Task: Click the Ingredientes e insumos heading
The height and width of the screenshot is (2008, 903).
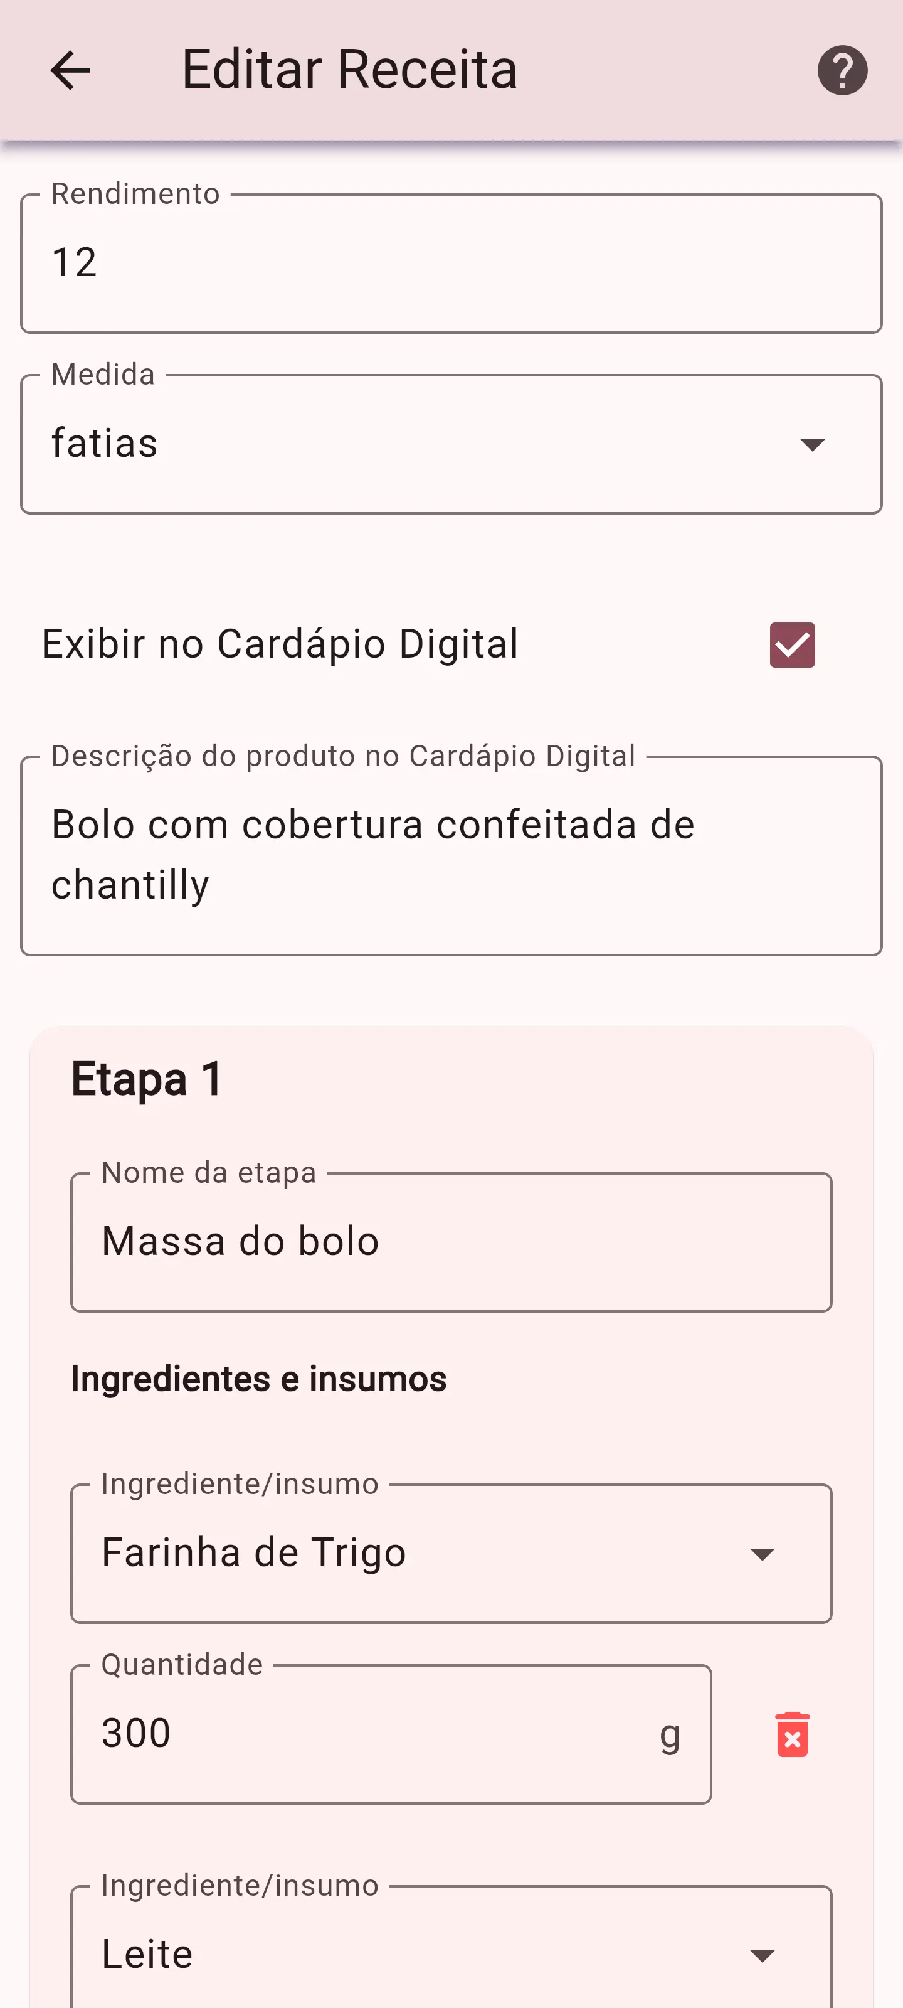Action: (x=258, y=1379)
